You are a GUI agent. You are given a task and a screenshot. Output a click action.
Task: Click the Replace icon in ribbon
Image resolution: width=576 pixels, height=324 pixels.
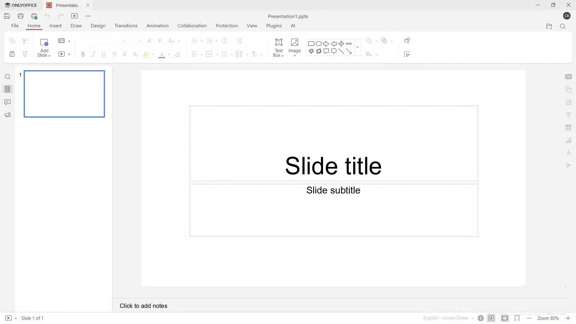click(x=407, y=41)
